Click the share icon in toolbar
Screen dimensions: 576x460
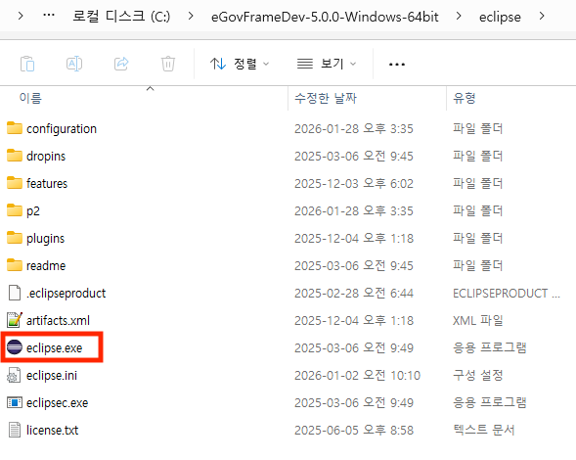click(121, 64)
